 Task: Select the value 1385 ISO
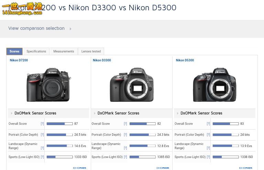[x=164, y=157]
